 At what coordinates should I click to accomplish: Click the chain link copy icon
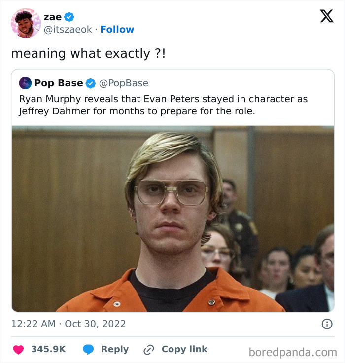click(x=148, y=350)
